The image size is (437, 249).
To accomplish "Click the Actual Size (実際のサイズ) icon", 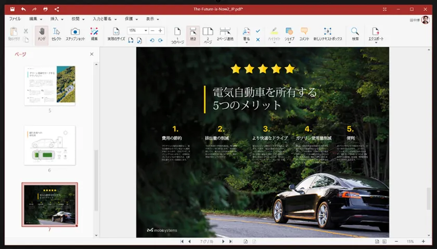I will point(116,34).
